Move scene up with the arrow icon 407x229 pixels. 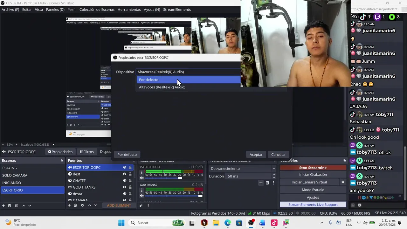tap(24, 206)
